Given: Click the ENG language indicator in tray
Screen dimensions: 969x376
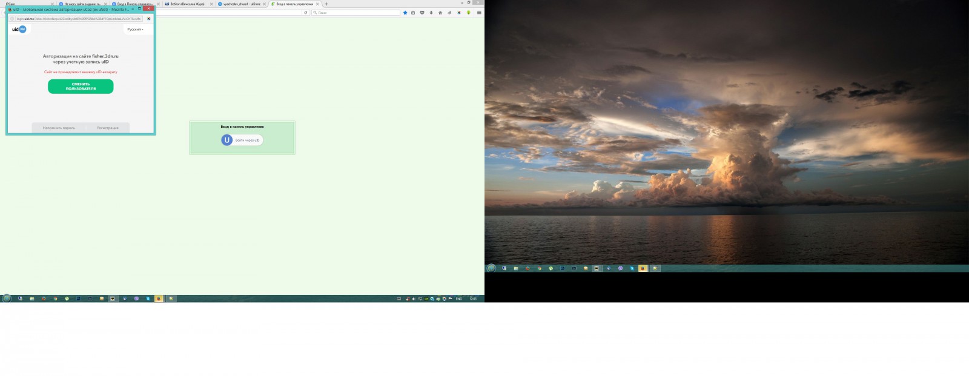Looking at the screenshot, I should click(x=458, y=298).
